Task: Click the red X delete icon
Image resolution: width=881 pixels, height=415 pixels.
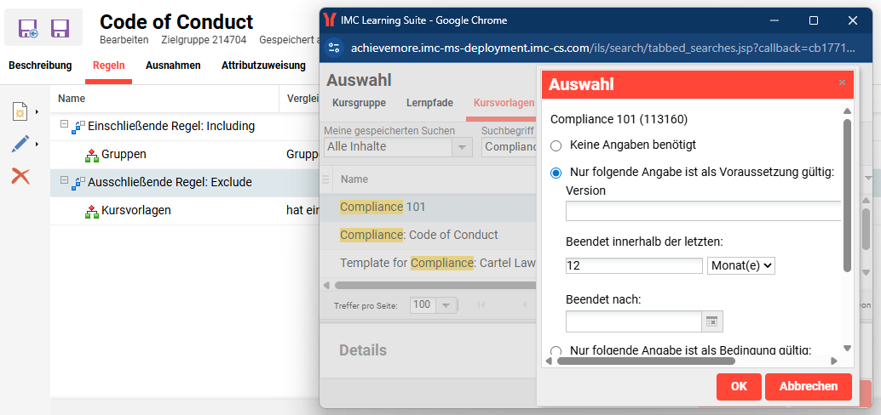Action: coord(20,176)
